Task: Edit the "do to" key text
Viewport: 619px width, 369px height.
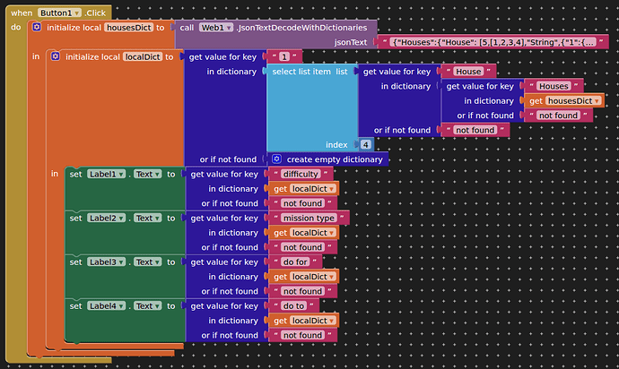Action: pos(293,305)
